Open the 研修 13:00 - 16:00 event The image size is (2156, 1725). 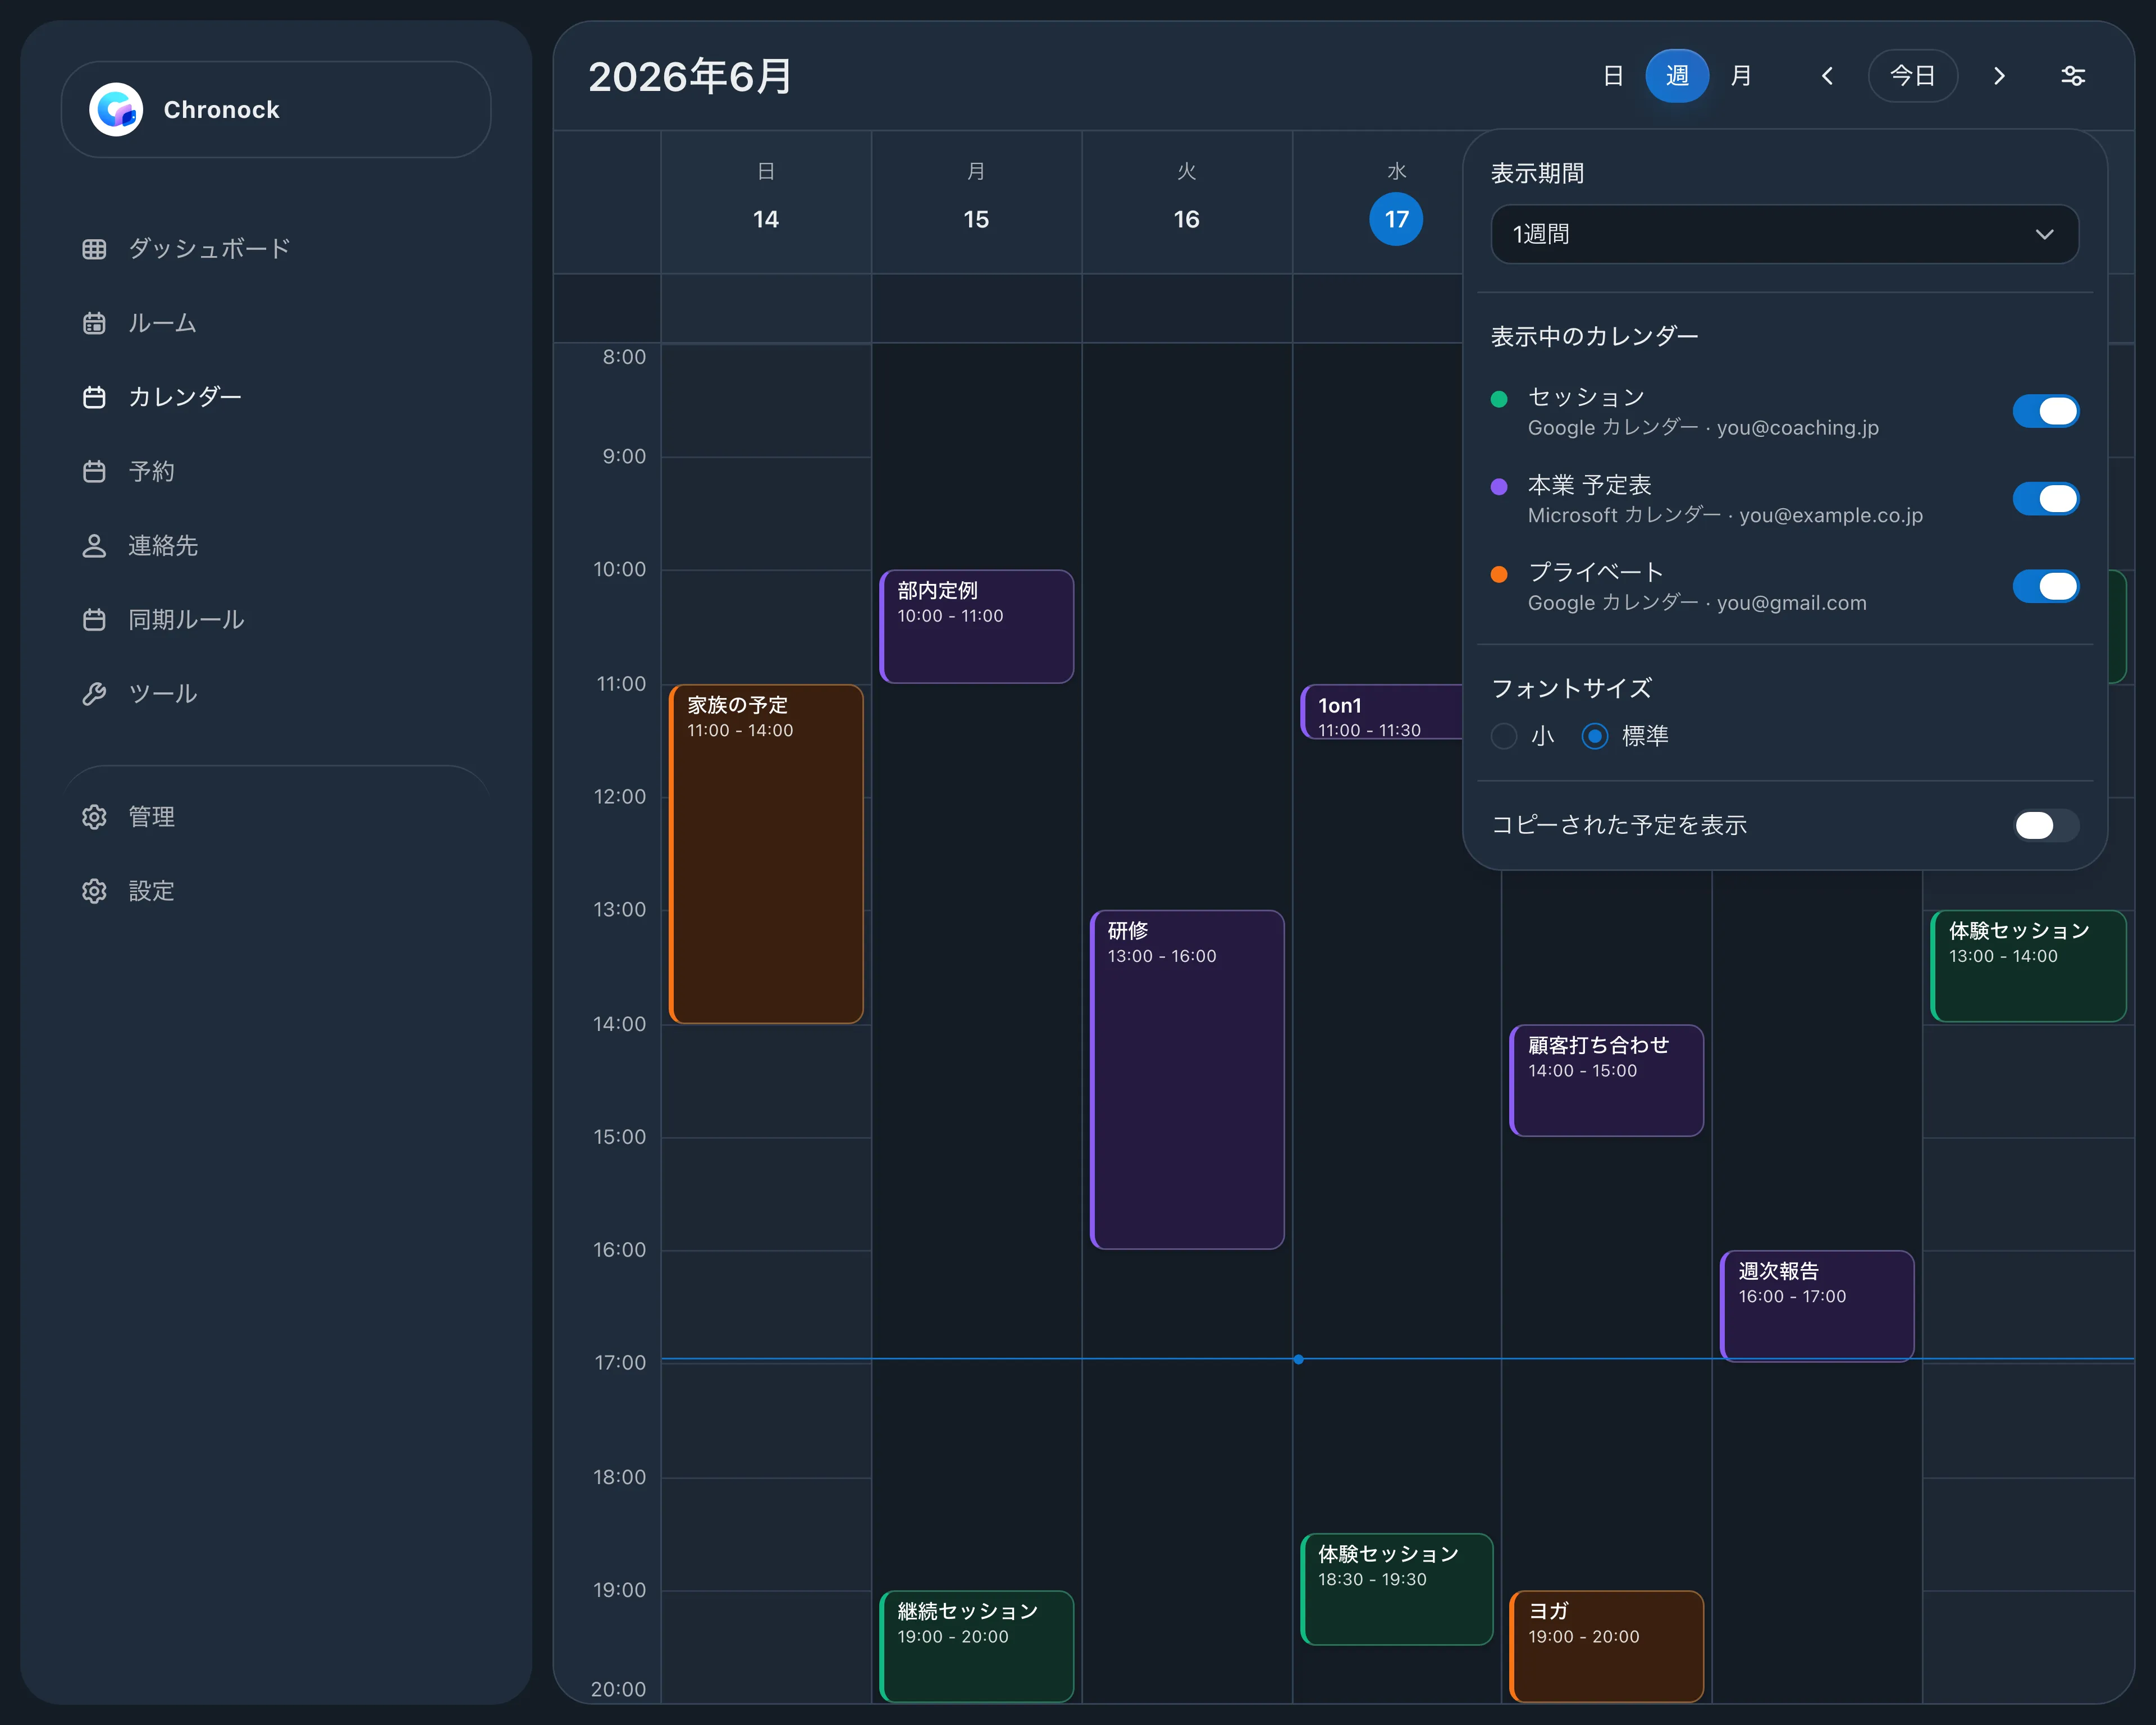[x=1187, y=1079]
